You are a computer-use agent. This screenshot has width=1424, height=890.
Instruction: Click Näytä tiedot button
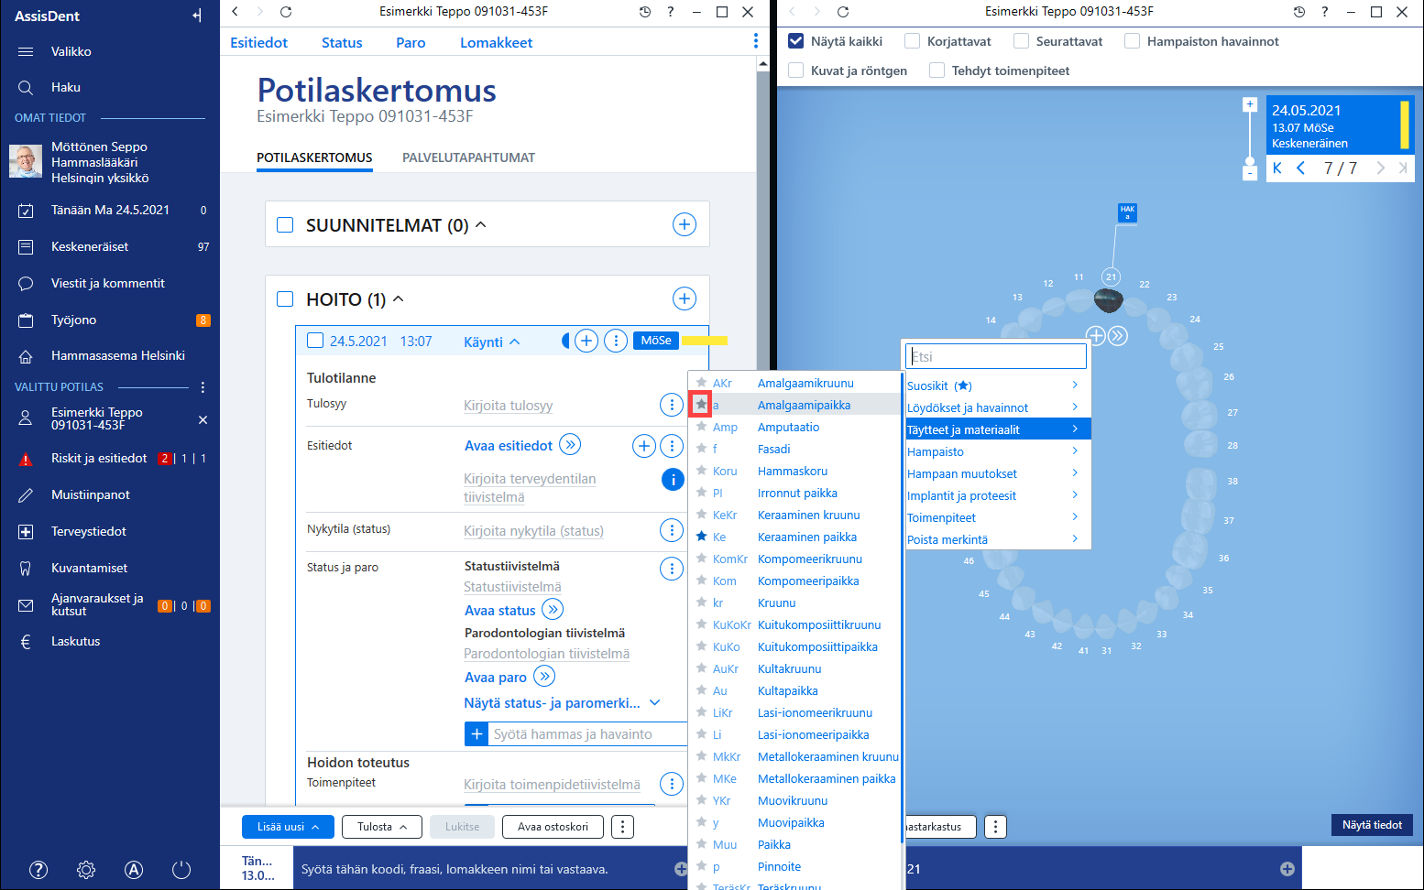pos(1372,825)
